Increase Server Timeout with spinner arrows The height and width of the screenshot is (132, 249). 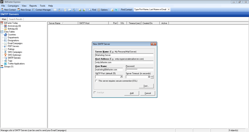pos(152,76)
